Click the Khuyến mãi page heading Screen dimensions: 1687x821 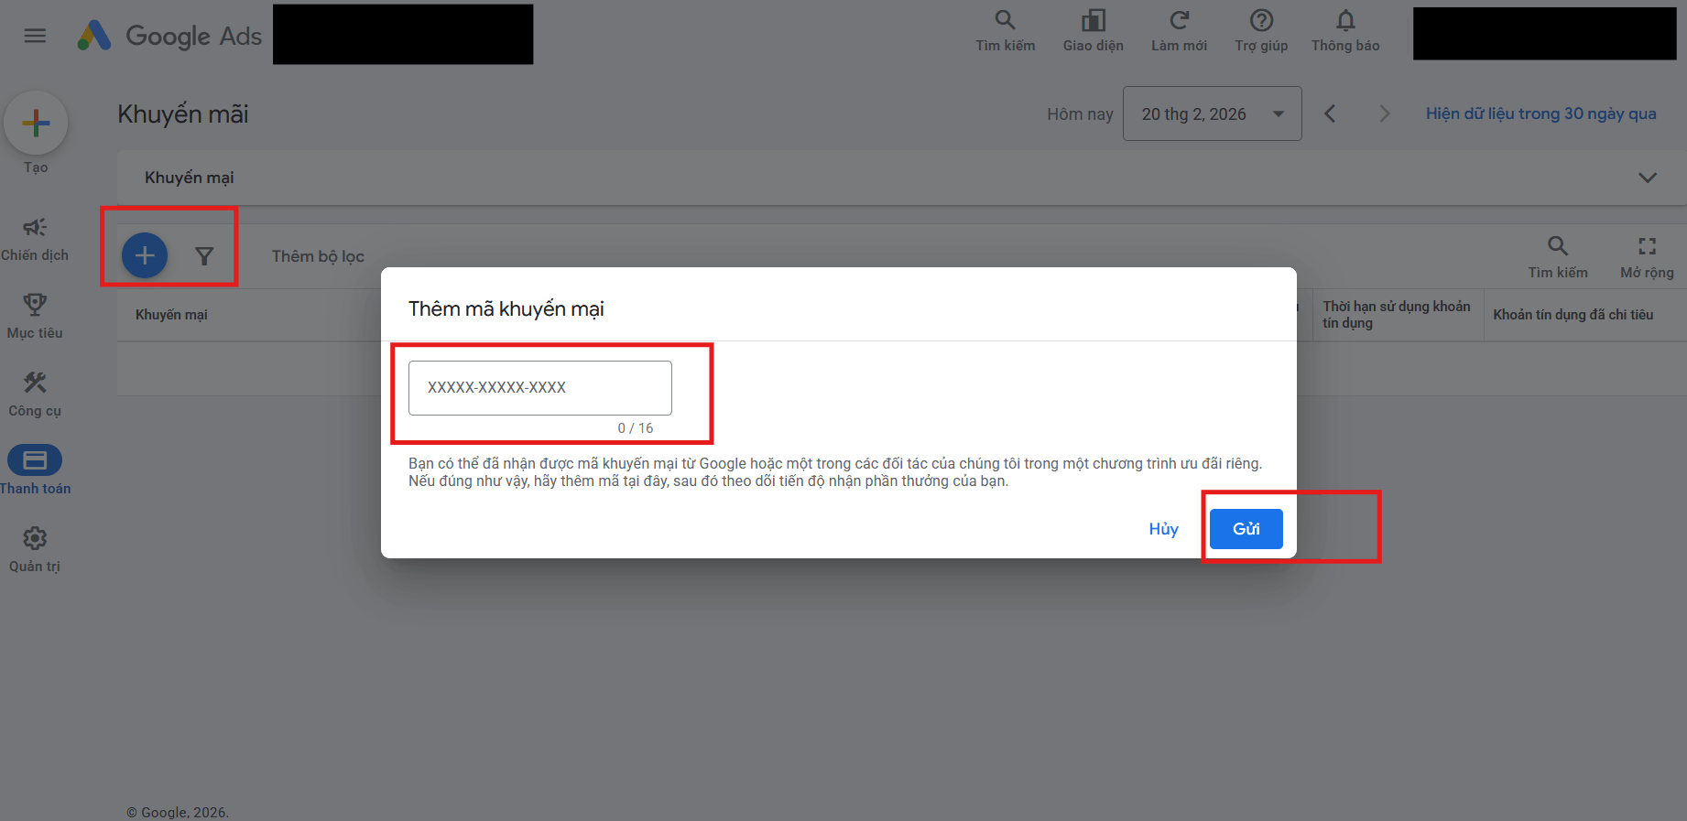tap(183, 114)
